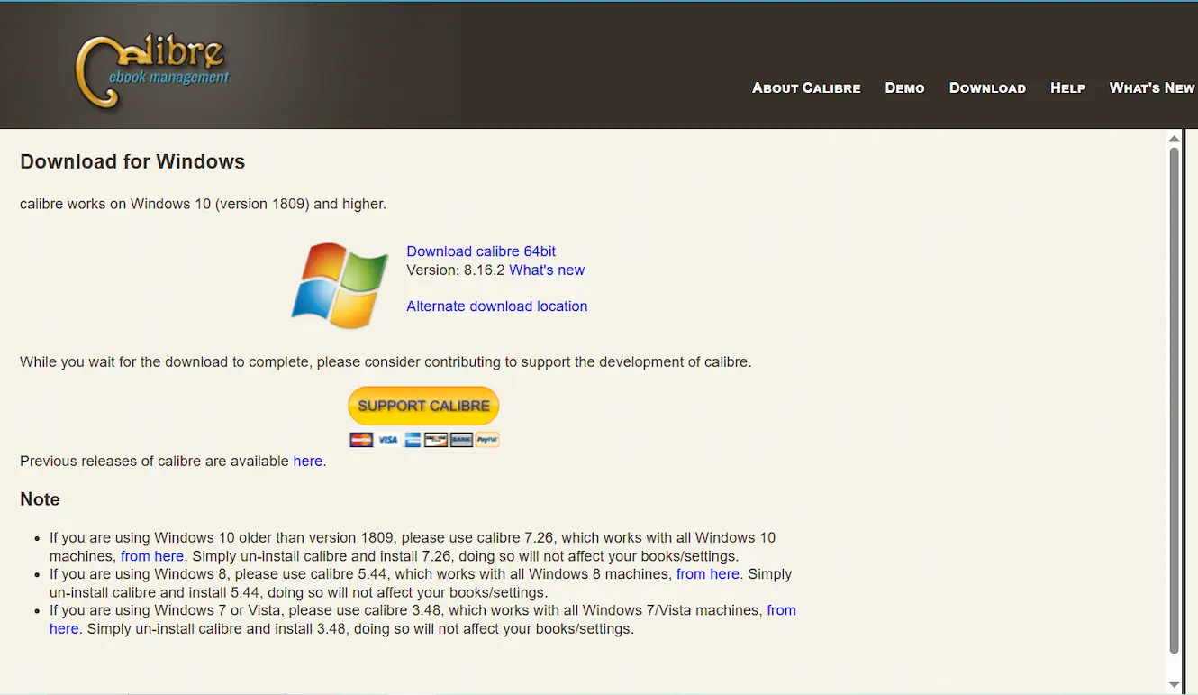The height and width of the screenshot is (695, 1198).
Task: Click the PayPal payment icon
Action: [x=486, y=440]
